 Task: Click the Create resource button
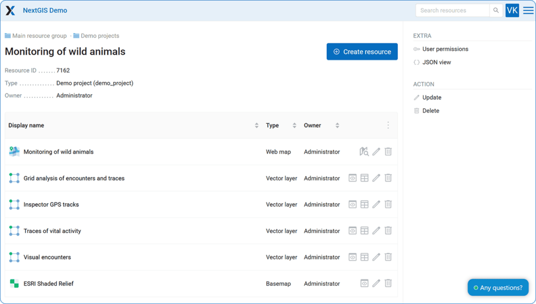tap(362, 52)
